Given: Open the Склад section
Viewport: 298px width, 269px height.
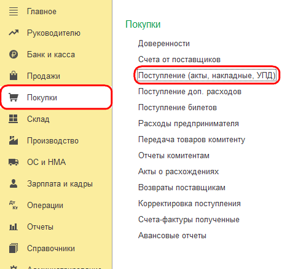Looking at the screenshot, I should (x=38, y=119).
